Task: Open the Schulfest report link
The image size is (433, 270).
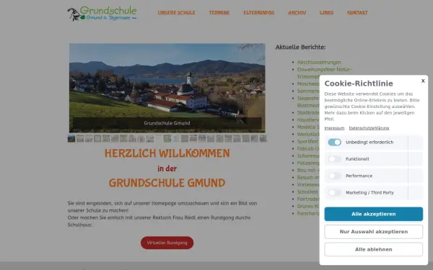Action: (307, 192)
